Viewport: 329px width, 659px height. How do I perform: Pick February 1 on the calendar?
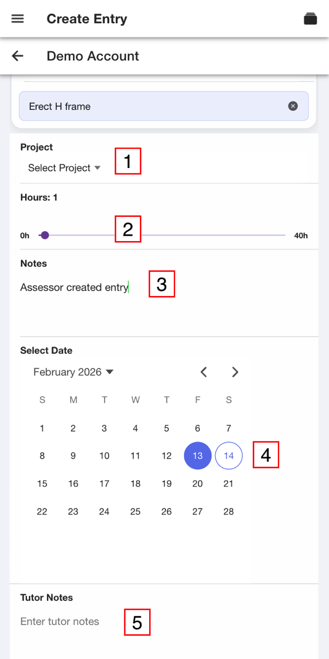pyautogui.click(x=42, y=428)
